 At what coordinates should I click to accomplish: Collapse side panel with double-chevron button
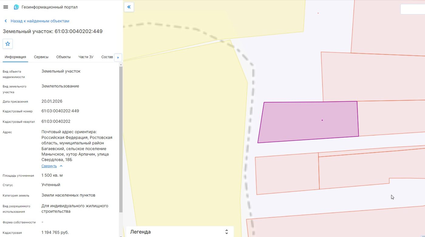pyautogui.click(x=129, y=7)
